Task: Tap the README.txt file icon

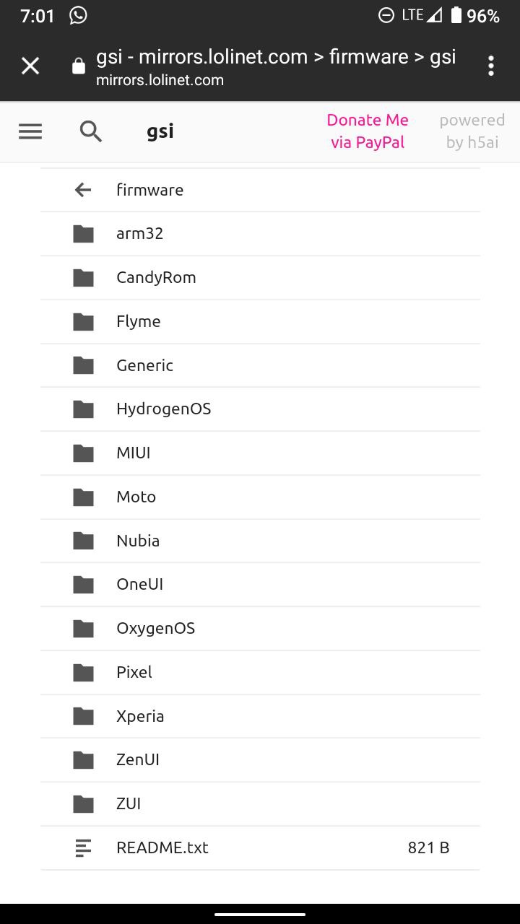Action: 84,848
